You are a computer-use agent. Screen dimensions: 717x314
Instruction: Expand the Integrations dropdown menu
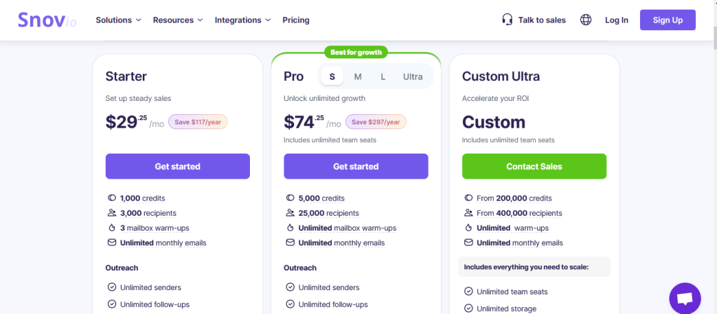tap(243, 20)
